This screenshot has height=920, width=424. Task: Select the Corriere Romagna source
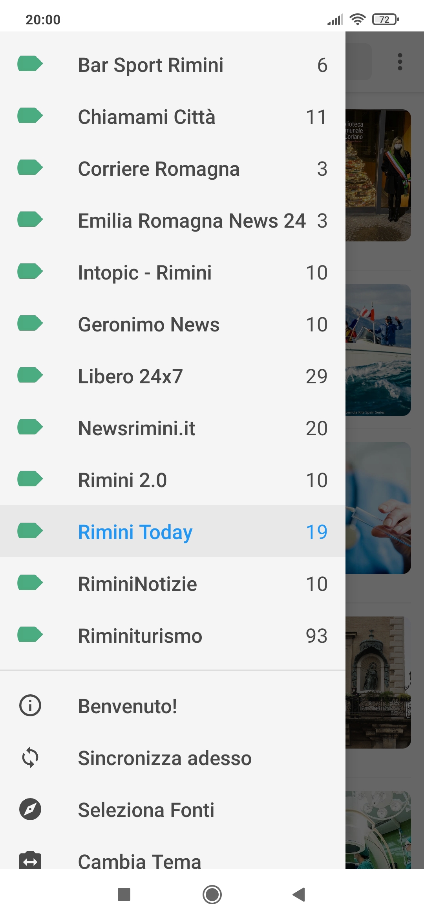(x=173, y=169)
